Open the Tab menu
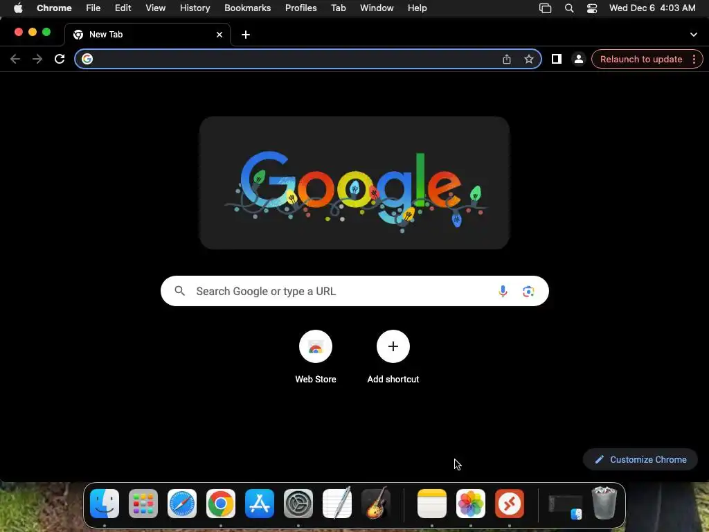The height and width of the screenshot is (532, 709). coord(338,8)
